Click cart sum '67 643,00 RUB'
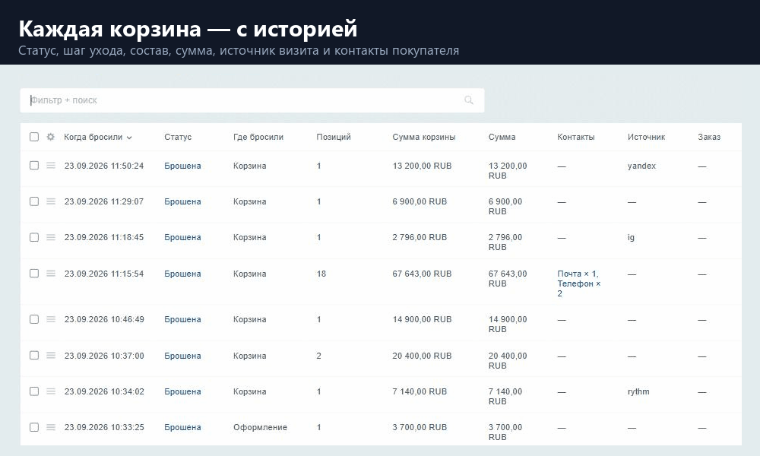The width and height of the screenshot is (760, 456). (422, 274)
